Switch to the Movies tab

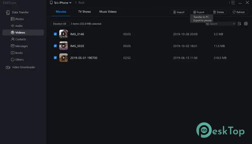coord(61,12)
